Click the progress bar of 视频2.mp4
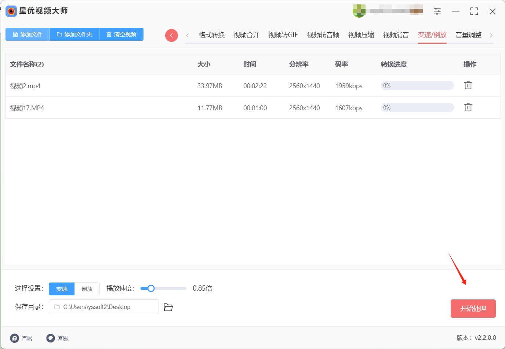 (417, 86)
